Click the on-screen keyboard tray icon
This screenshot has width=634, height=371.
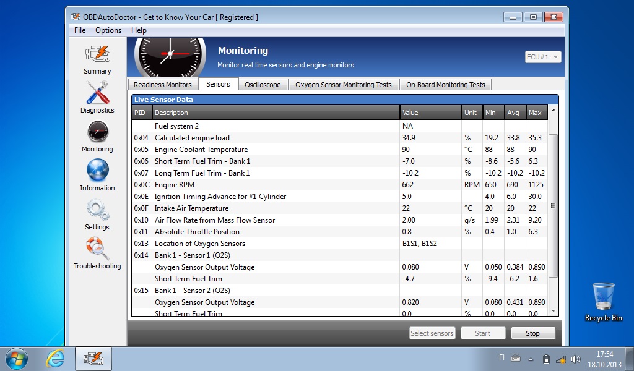[x=516, y=358]
